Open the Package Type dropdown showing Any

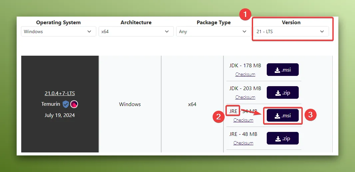click(x=213, y=31)
